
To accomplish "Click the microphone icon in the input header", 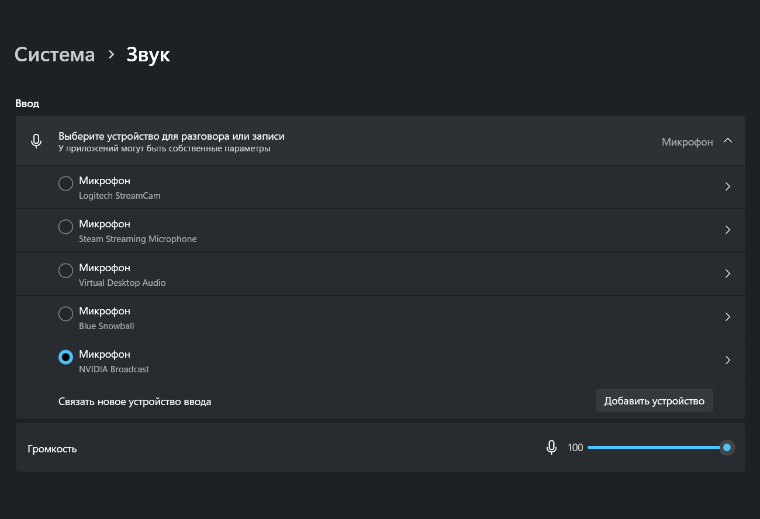I will tap(36, 141).
